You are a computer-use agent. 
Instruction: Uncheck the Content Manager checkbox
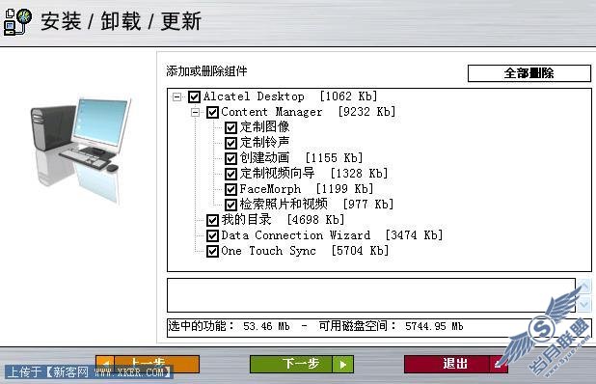coord(212,112)
